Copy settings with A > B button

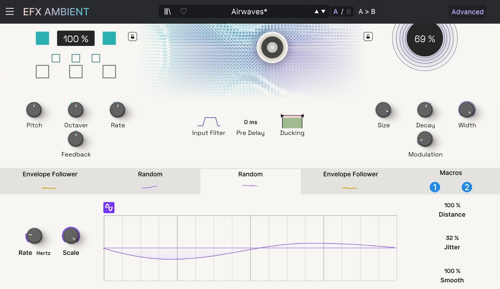pos(367,11)
